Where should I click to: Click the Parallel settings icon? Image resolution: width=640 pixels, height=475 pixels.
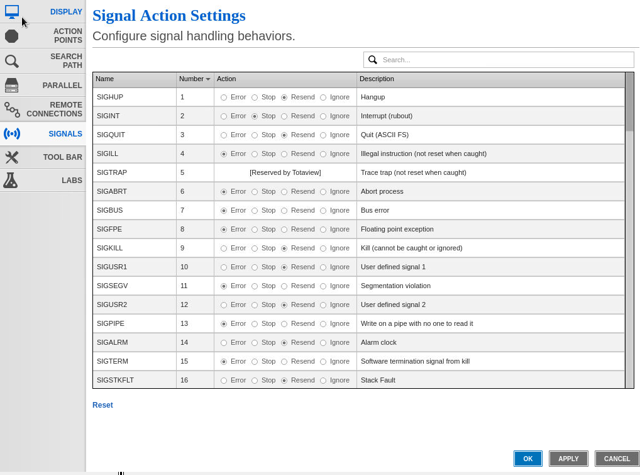pos(12,85)
